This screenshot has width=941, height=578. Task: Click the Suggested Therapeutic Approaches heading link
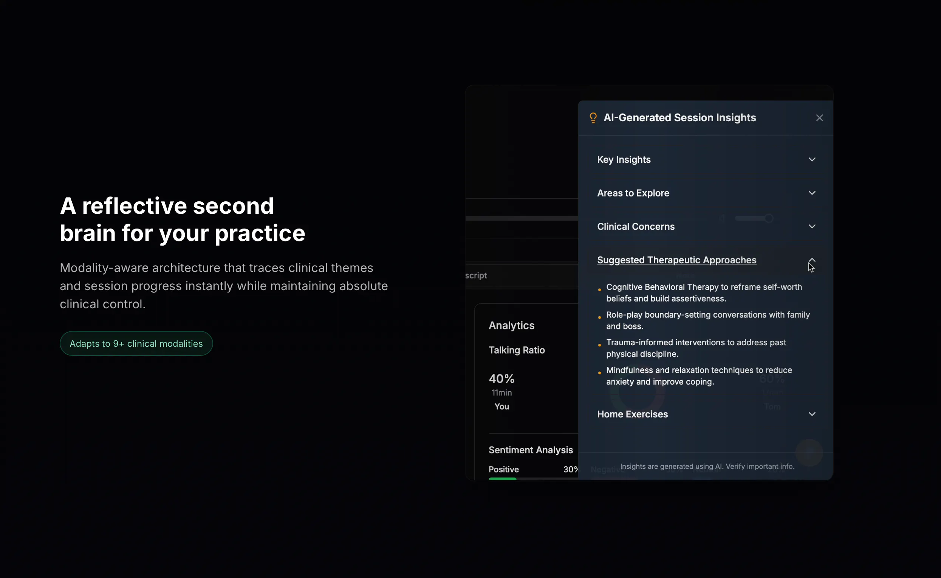[676, 260]
